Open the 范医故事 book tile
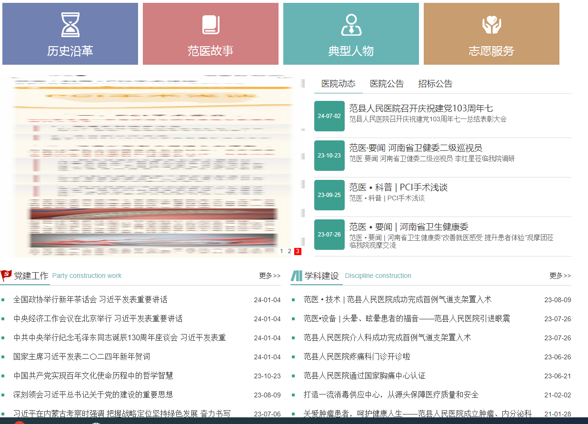588x424 pixels. click(x=210, y=34)
